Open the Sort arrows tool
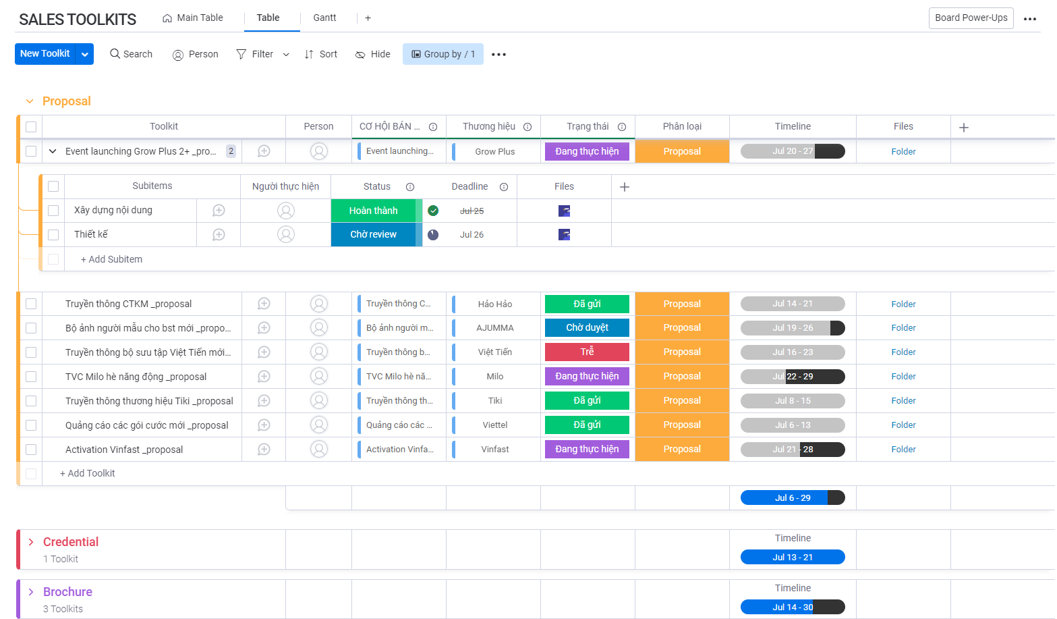The width and height of the screenshot is (1057, 619). pos(309,55)
